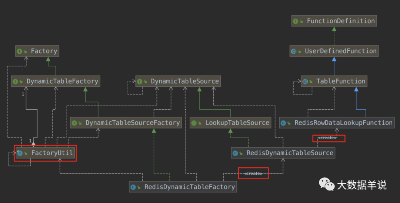Click the visibility lock icon beside FactoryUtil

[x=26, y=153]
